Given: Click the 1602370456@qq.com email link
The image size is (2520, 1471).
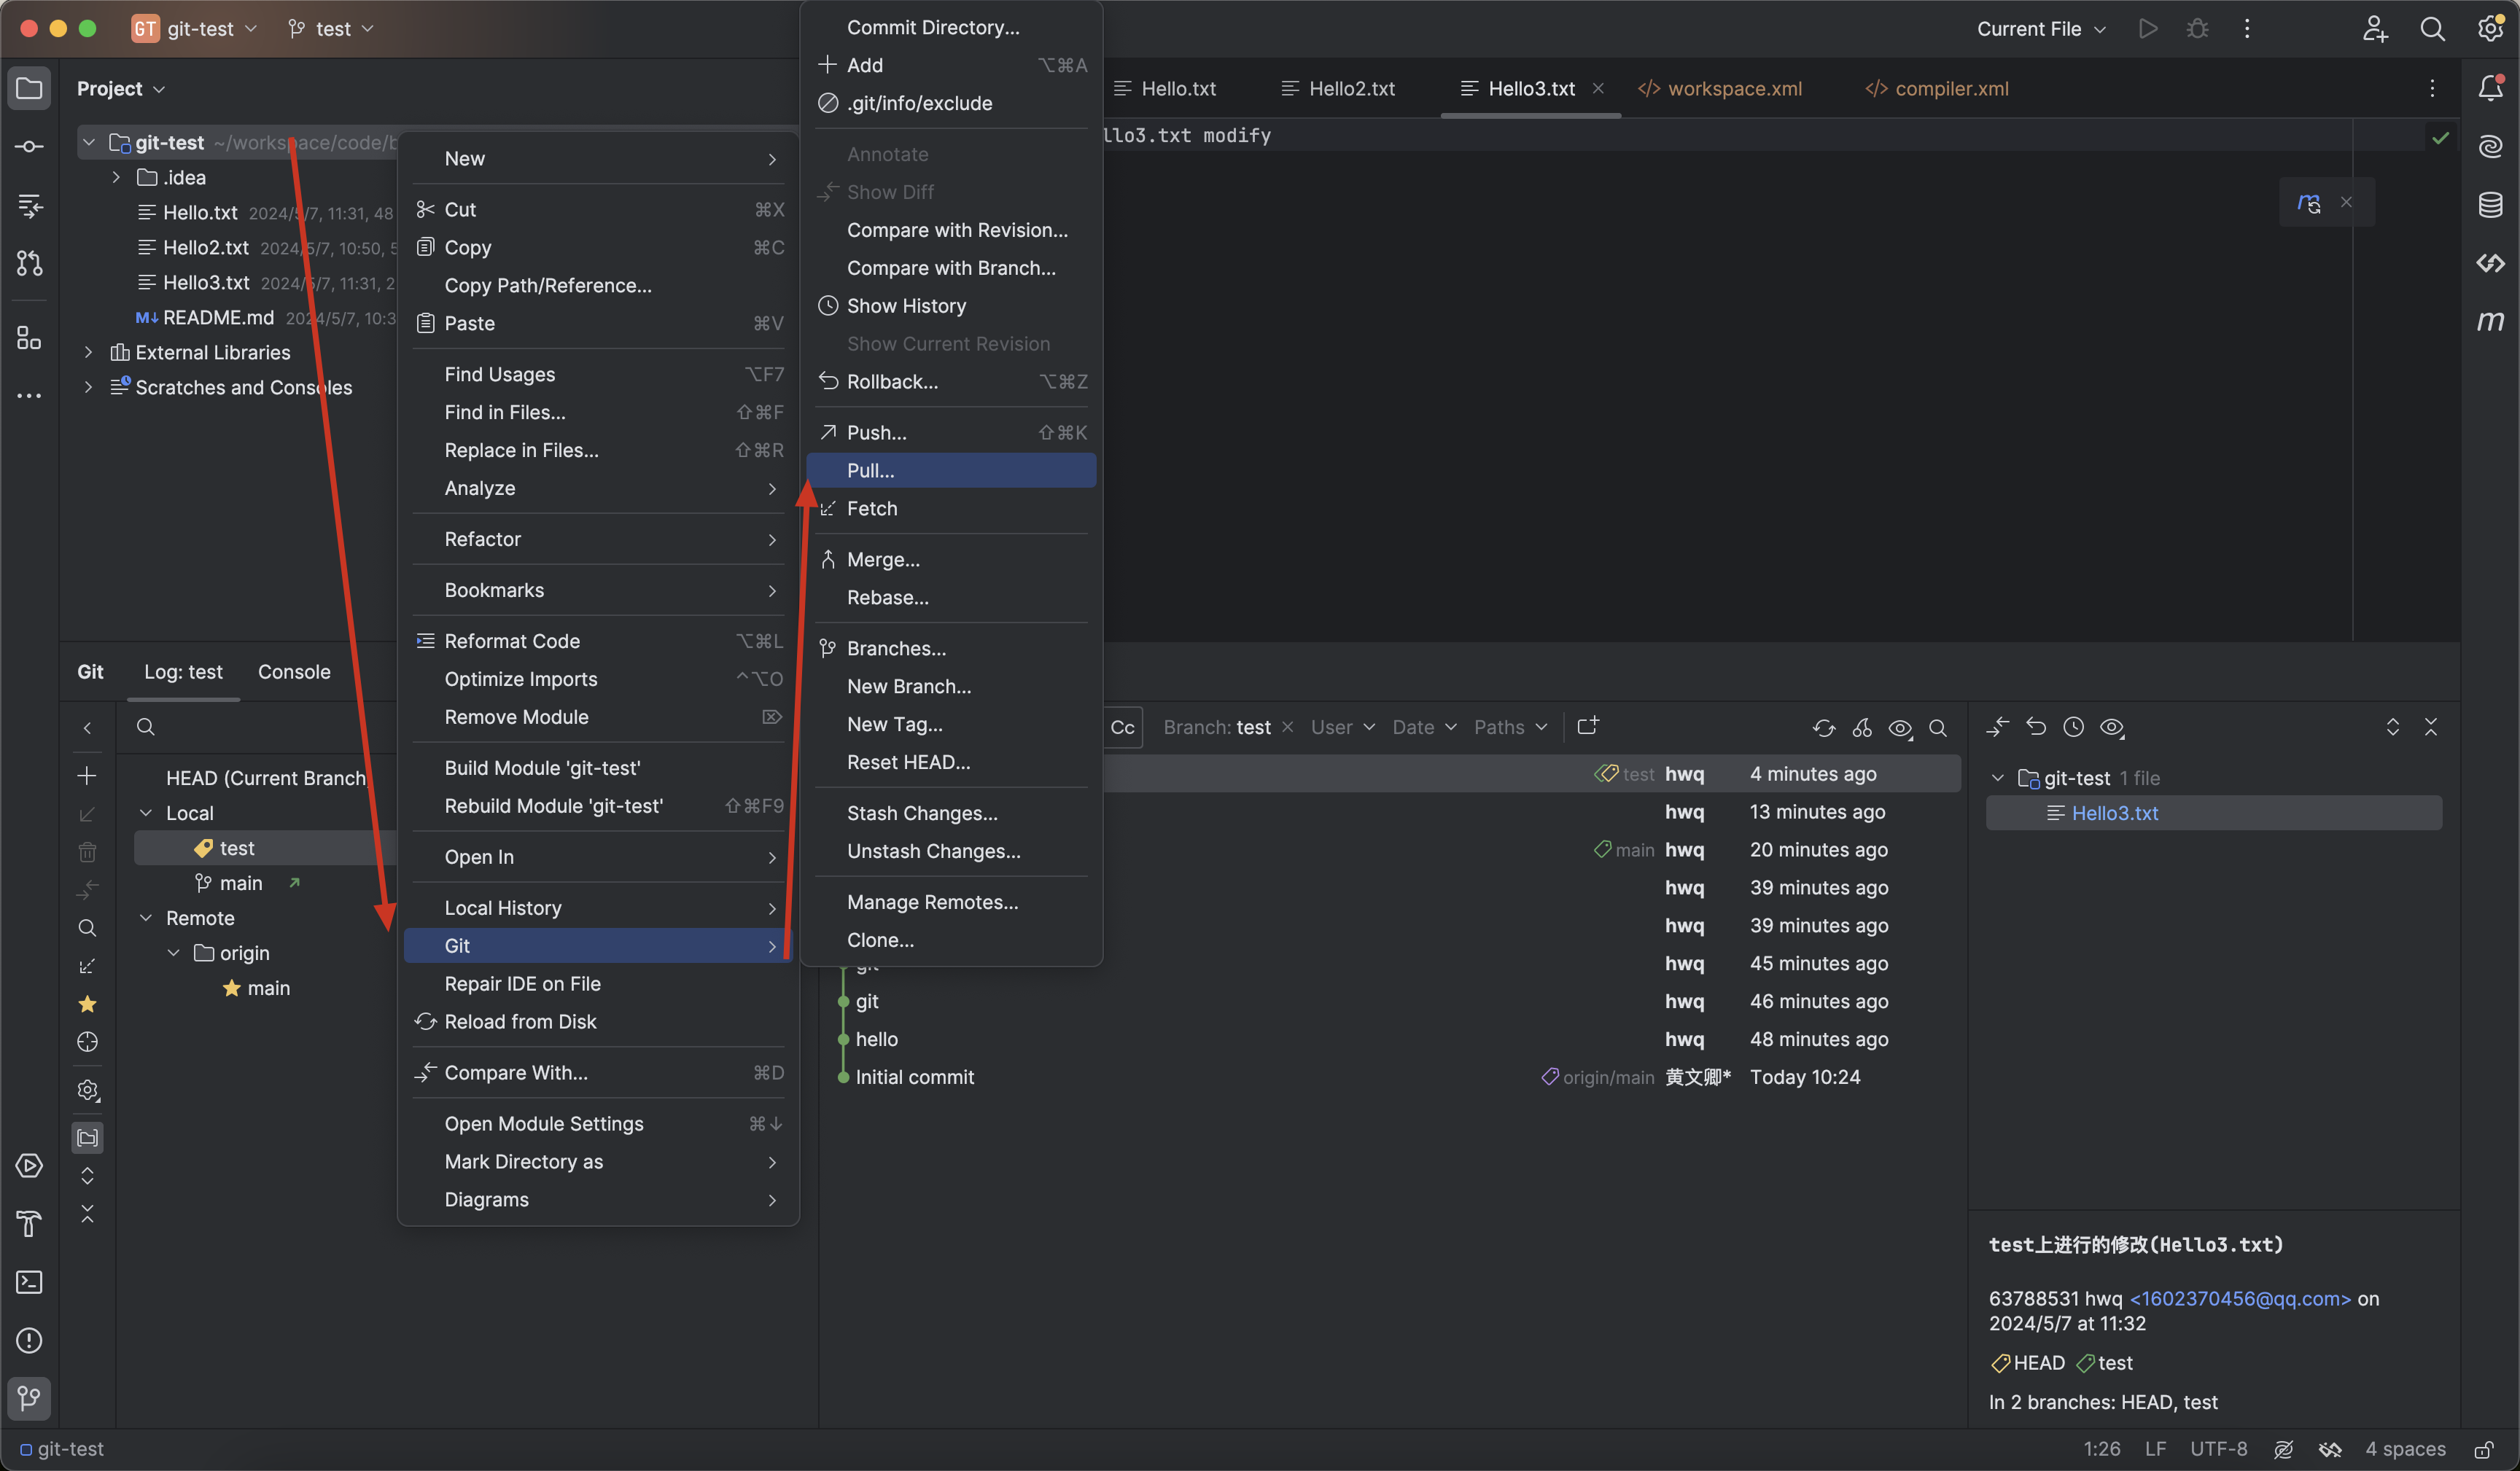Looking at the screenshot, I should point(2240,1298).
